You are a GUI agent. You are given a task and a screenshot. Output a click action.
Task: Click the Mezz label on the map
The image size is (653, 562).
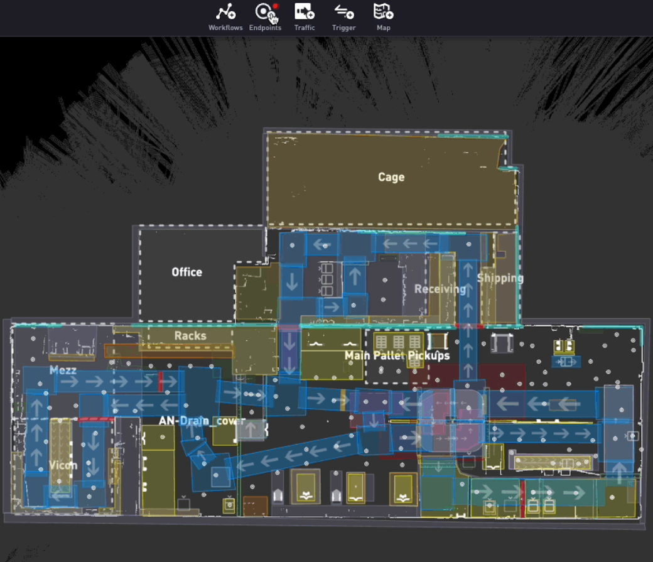(63, 370)
